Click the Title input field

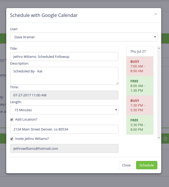(64, 57)
